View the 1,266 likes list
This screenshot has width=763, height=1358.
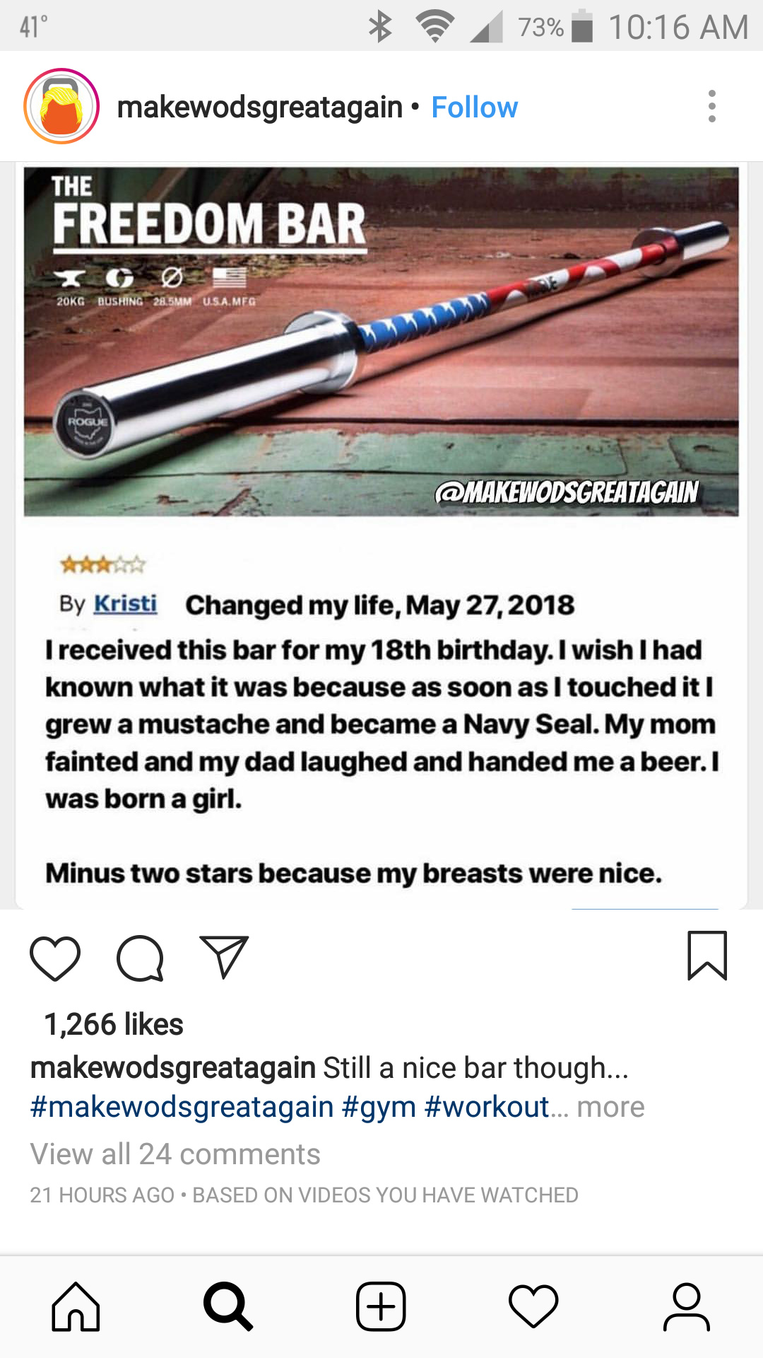(x=114, y=1024)
